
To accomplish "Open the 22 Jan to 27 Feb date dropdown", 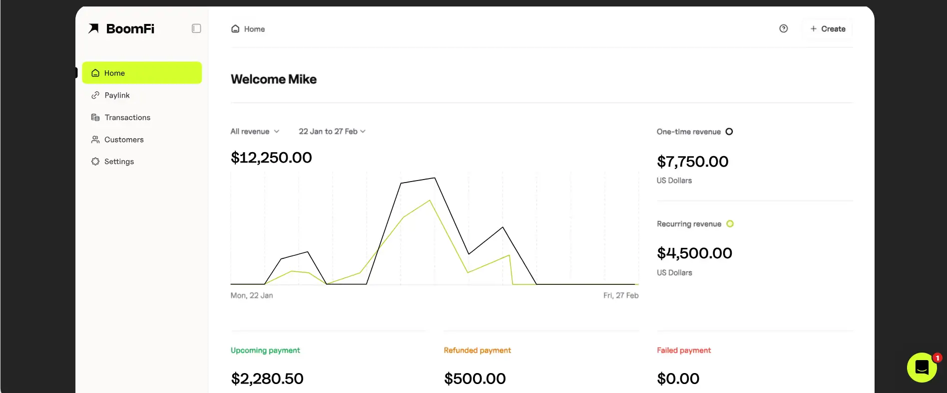I will pos(332,131).
